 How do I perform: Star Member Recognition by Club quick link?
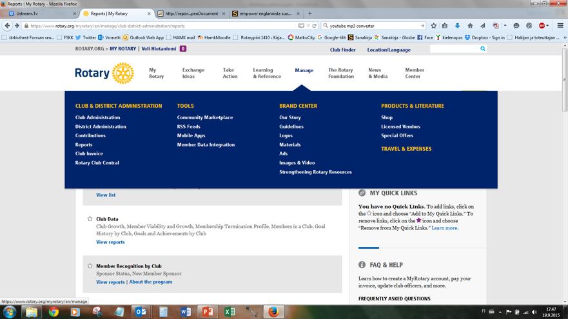[x=90, y=266]
